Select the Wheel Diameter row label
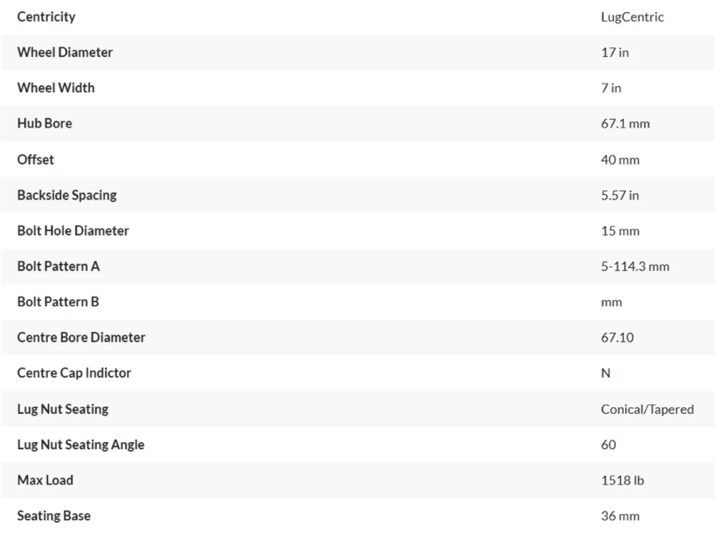 65,52
